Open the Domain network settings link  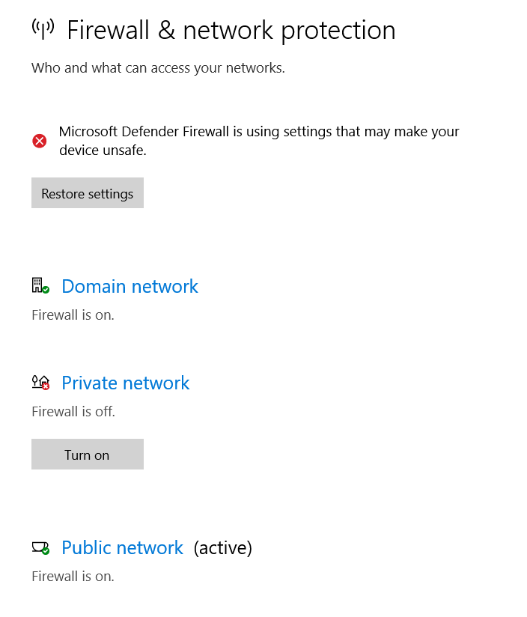pyautogui.click(x=130, y=286)
